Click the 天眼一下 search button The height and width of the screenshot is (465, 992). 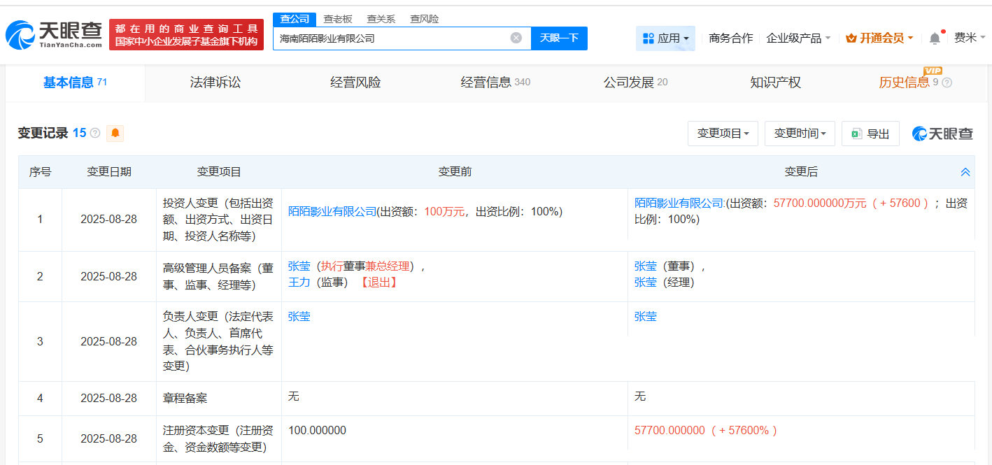point(559,38)
